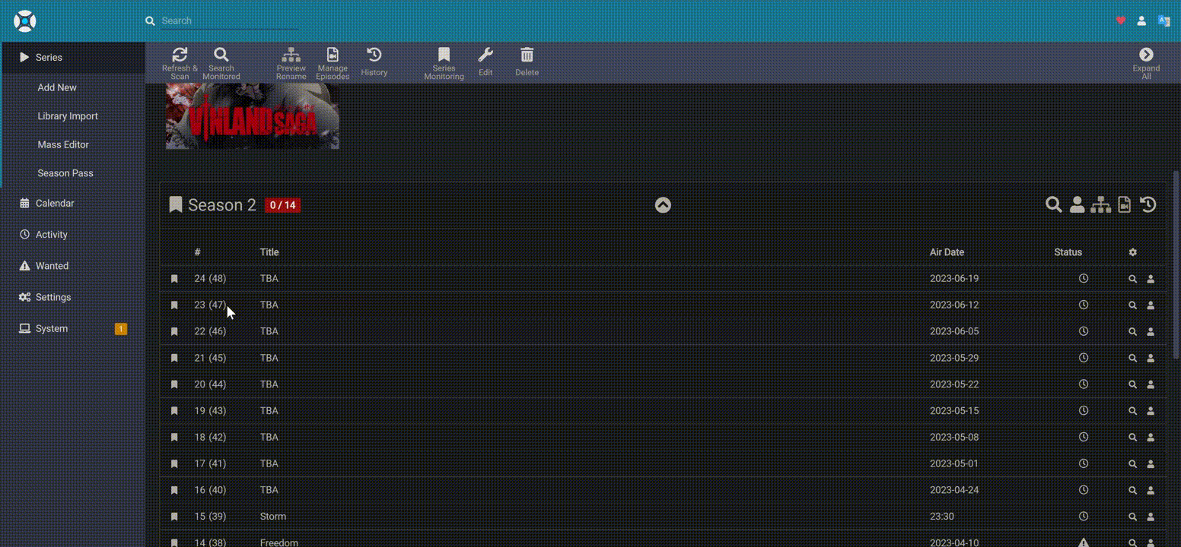
Task: Click Season 2 preview rename icon
Action: (x=1100, y=204)
